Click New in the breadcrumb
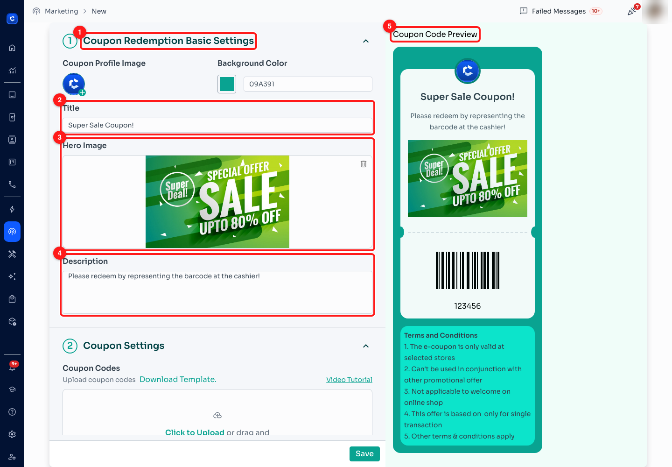This screenshot has height=467, width=672. coord(99,11)
